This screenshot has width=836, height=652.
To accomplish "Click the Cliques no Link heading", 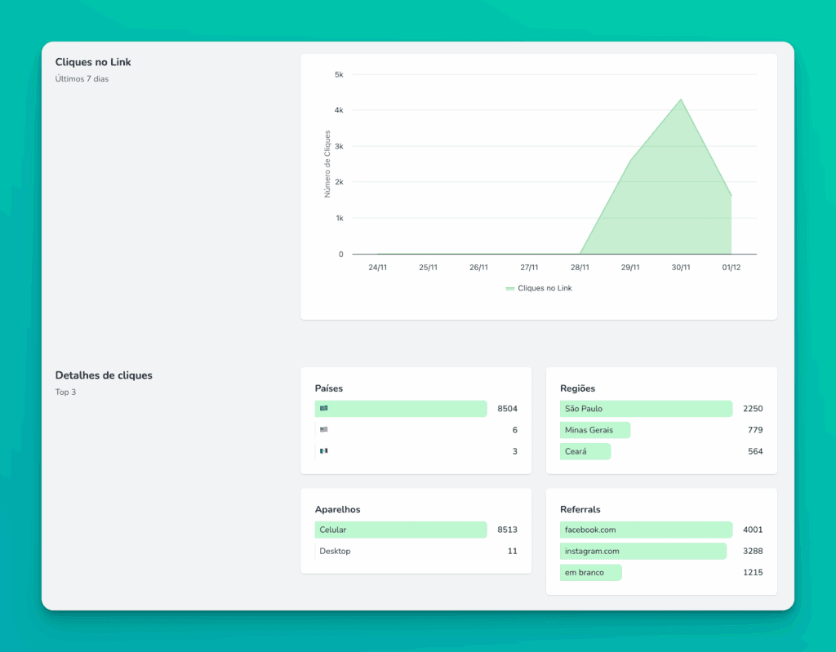I will [x=92, y=61].
